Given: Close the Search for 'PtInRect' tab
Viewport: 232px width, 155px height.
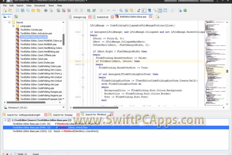Looking at the screenshot, I should (x=111, y=114).
